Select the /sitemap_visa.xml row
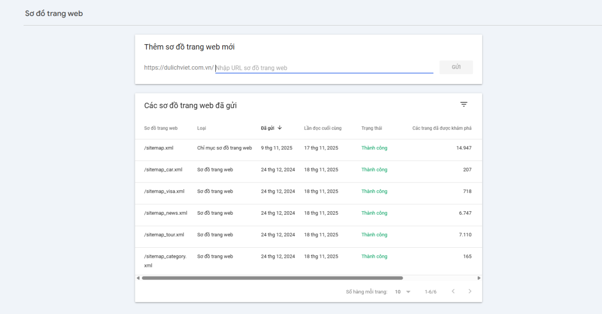 (163, 191)
